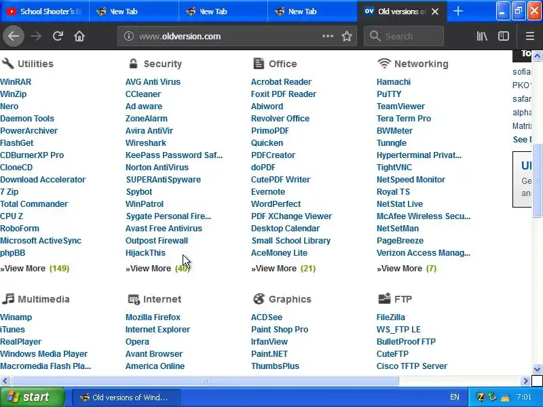Open the Internet Explorer link
Image resolution: width=543 pixels, height=407 pixels.
click(157, 329)
